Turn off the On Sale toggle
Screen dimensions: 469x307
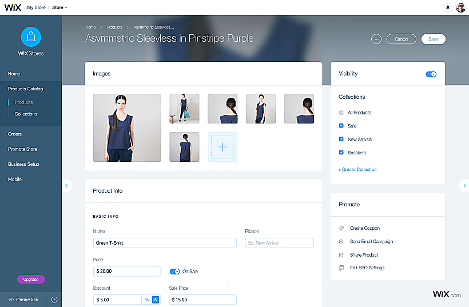point(175,271)
